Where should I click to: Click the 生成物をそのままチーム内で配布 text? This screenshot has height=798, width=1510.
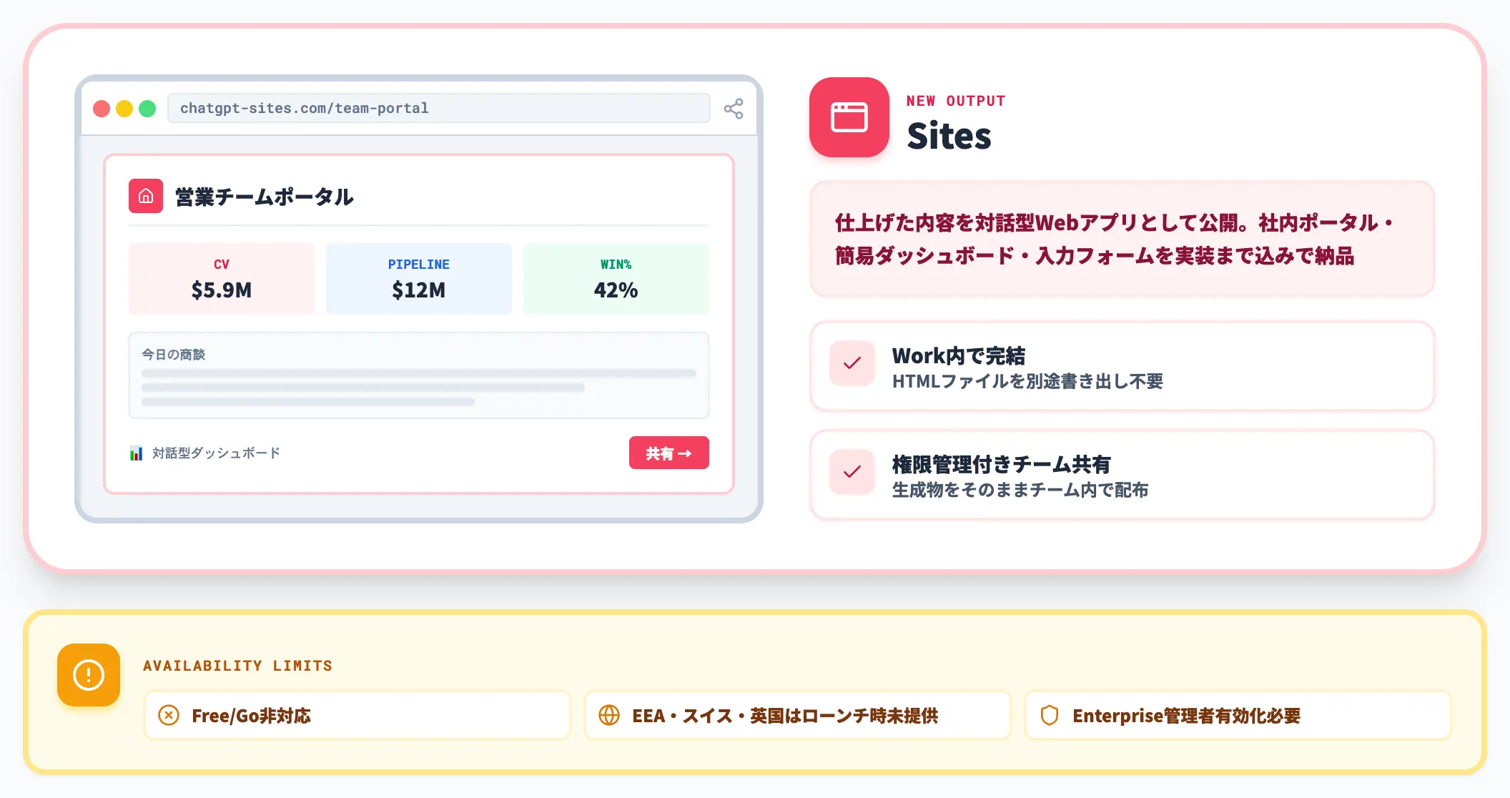(1020, 490)
